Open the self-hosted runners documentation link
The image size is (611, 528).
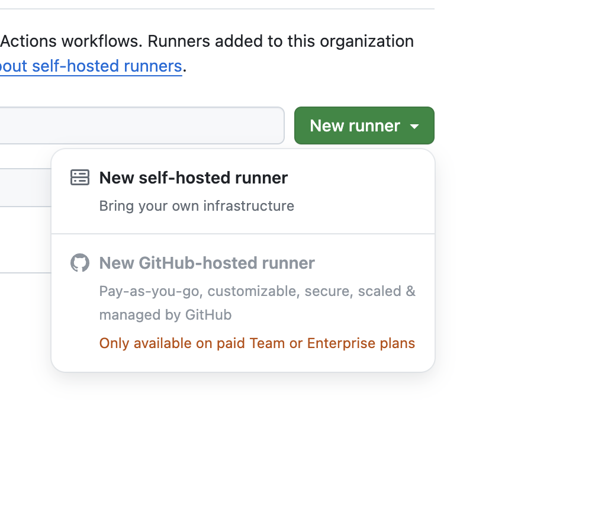click(x=91, y=66)
